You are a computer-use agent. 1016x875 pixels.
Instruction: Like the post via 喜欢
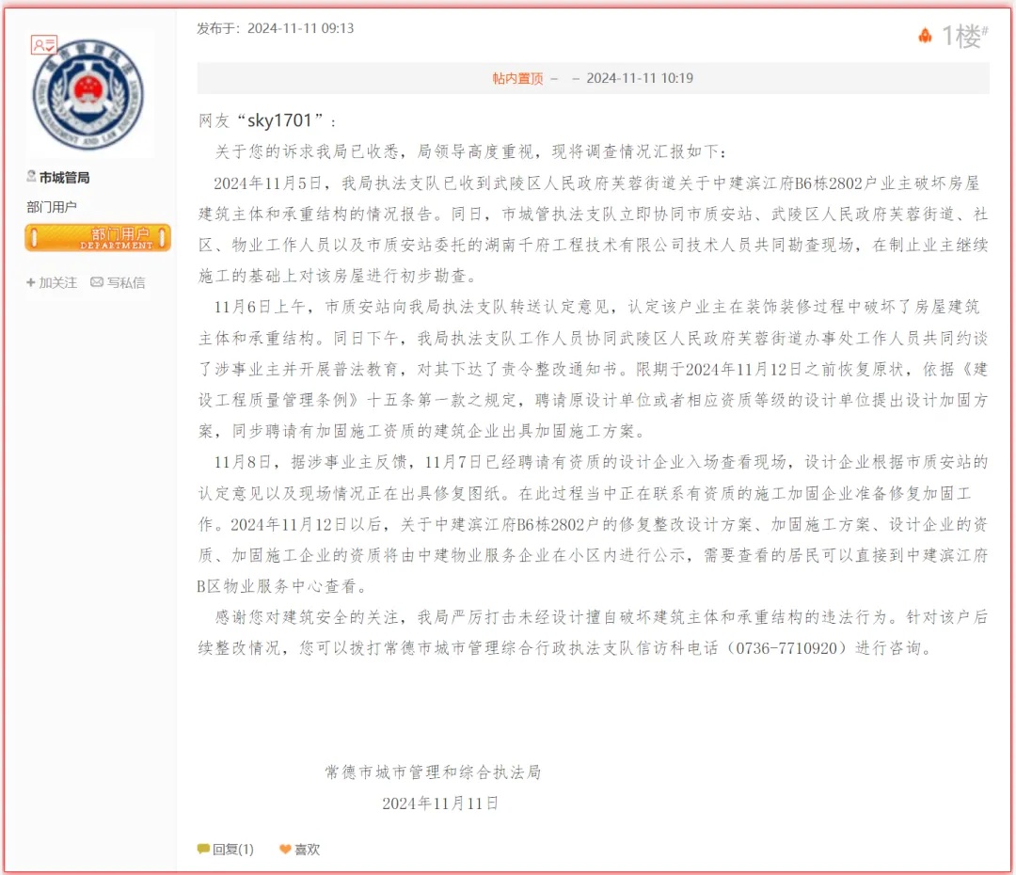coord(307,849)
